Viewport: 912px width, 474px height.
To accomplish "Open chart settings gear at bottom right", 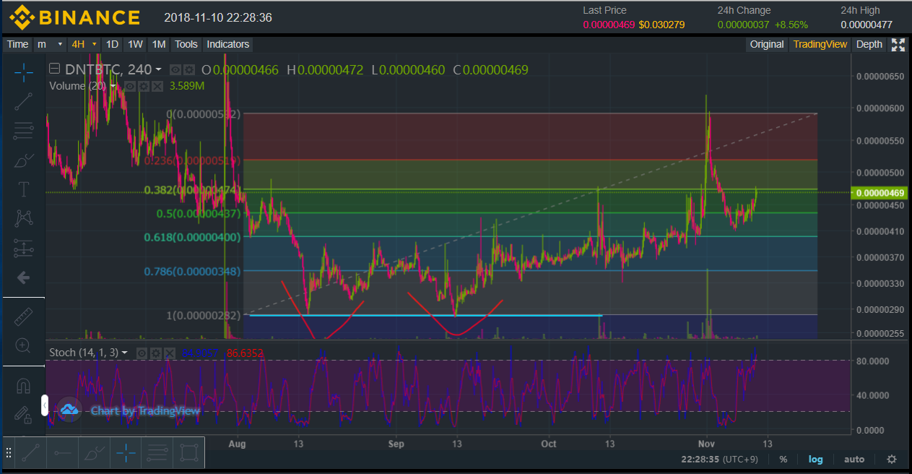I will [x=892, y=460].
